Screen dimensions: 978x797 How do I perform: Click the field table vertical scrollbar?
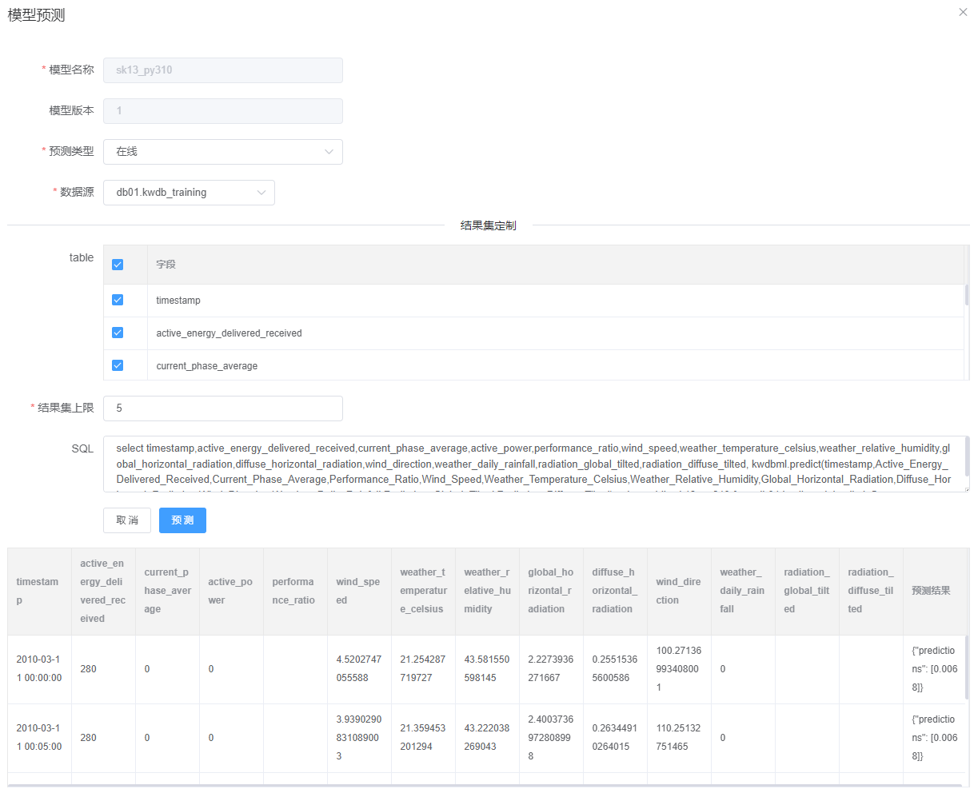pyautogui.click(x=966, y=295)
